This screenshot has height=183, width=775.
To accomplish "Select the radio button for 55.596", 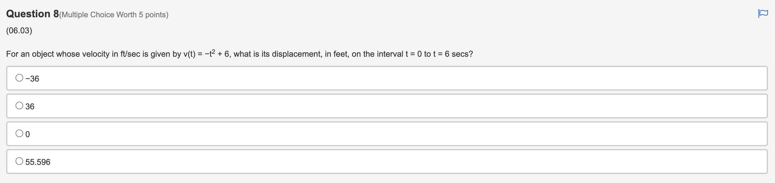I will coord(19,161).
